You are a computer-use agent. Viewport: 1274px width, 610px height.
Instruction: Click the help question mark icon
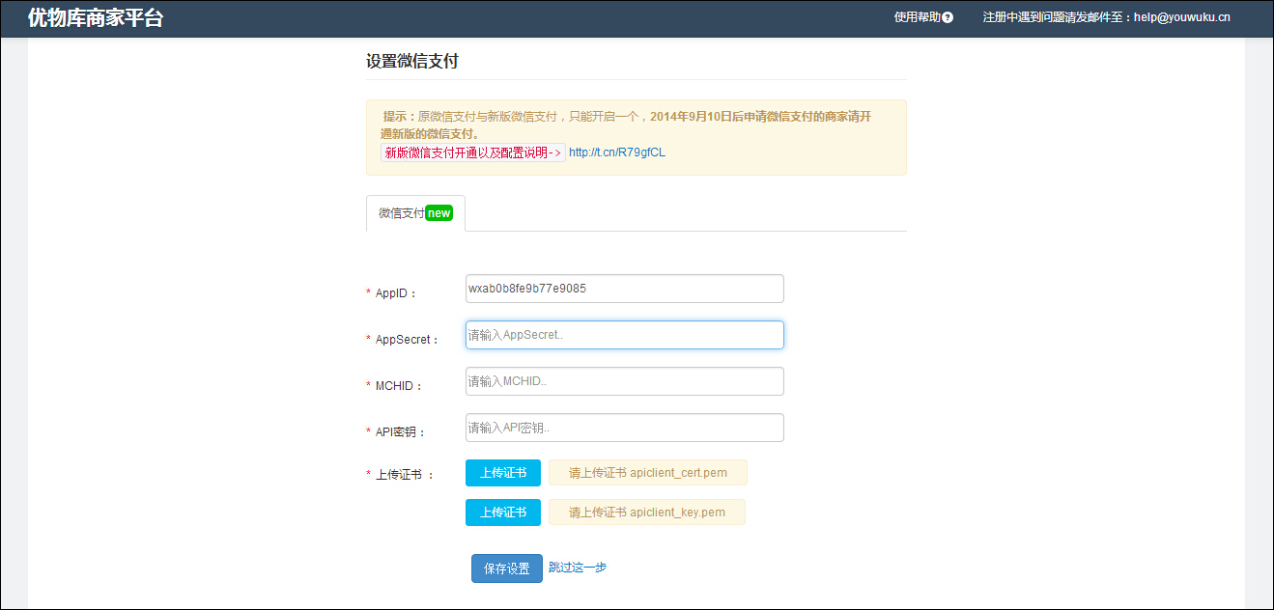click(948, 17)
